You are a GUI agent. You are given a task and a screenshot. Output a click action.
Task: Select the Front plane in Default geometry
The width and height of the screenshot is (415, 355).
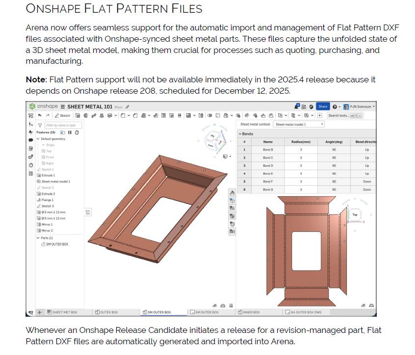(x=48, y=157)
